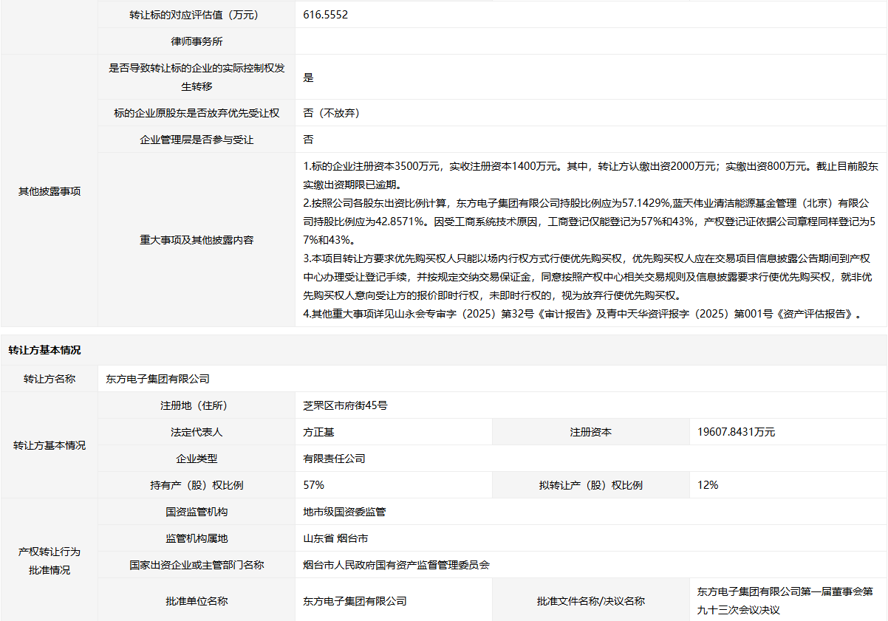Click the legal representative name 方正基
The image size is (888, 621).
[x=318, y=432]
